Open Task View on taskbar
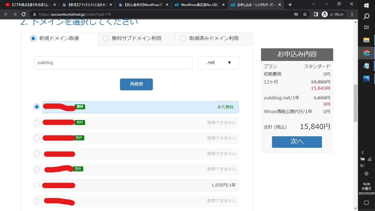The height and width of the screenshot is (211, 375). point(367,28)
